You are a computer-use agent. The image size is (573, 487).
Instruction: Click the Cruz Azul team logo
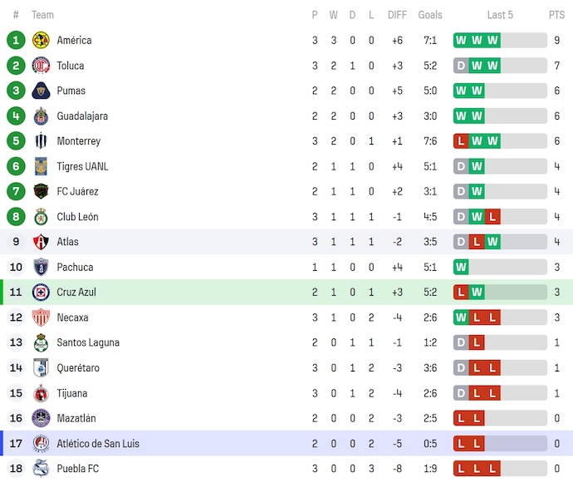[x=41, y=293]
